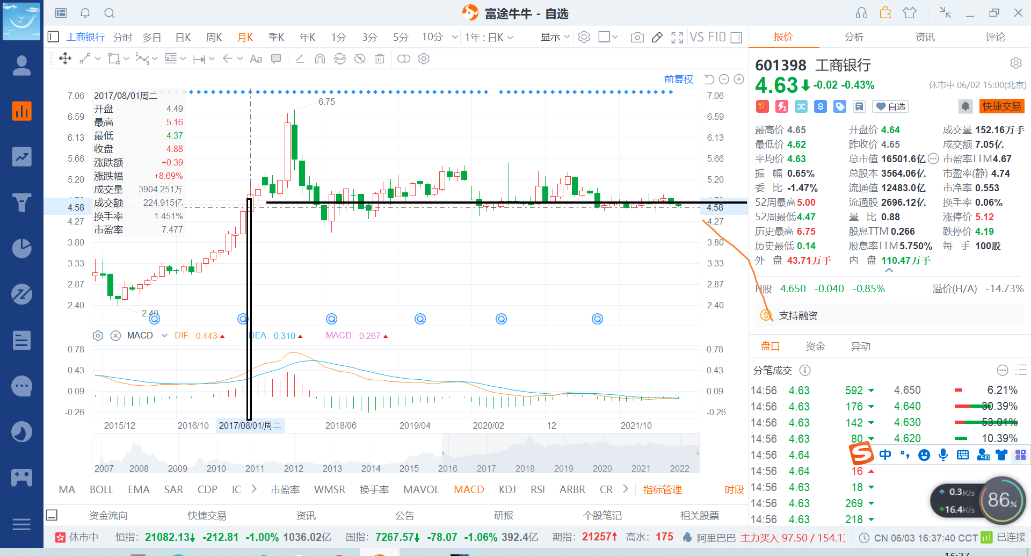This screenshot has height=556, width=1031.
Task: Open the quote panel settings gear
Action: click(1015, 63)
